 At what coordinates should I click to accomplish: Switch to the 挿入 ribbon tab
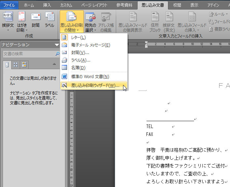click(47, 5)
